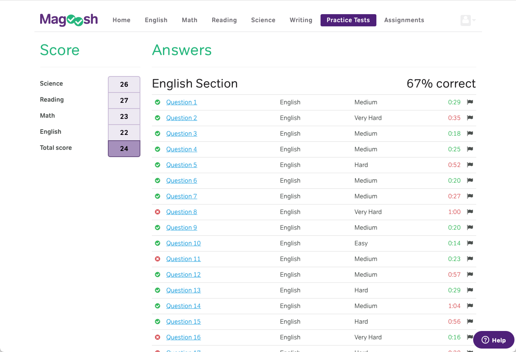Click the red X icon next to Question 16
Image resolution: width=516 pixels, height=352 pixels.
coord(158,337)
